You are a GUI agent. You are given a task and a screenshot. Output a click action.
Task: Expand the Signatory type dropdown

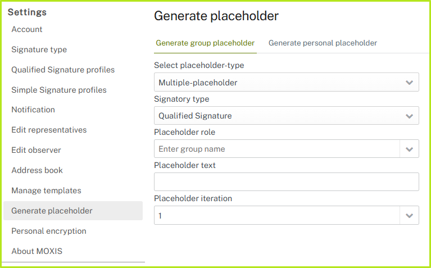[x=286, y=116]
